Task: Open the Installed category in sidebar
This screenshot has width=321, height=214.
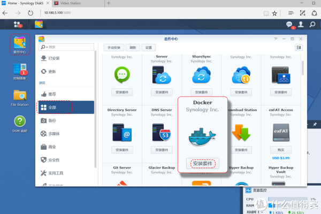Action: pos(66,58)
